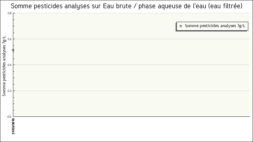The image size is (253, 142).
Task: Click the x-axis baseline of the chart
Action: (126, 116)
